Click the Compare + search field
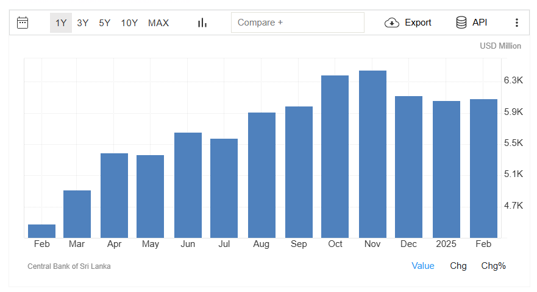 click(x=297, y=23)
